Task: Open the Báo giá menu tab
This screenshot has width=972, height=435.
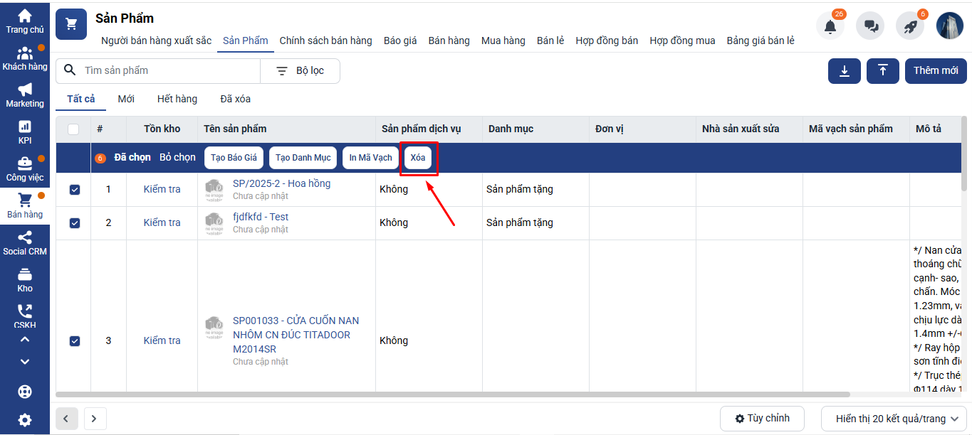Action: pos(400,41)
